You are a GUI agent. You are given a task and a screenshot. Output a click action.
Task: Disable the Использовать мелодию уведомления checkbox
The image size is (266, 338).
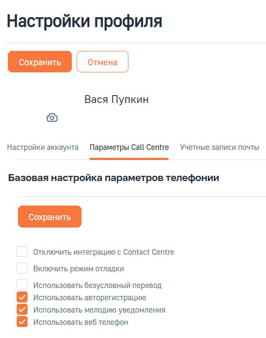(22, 310)
